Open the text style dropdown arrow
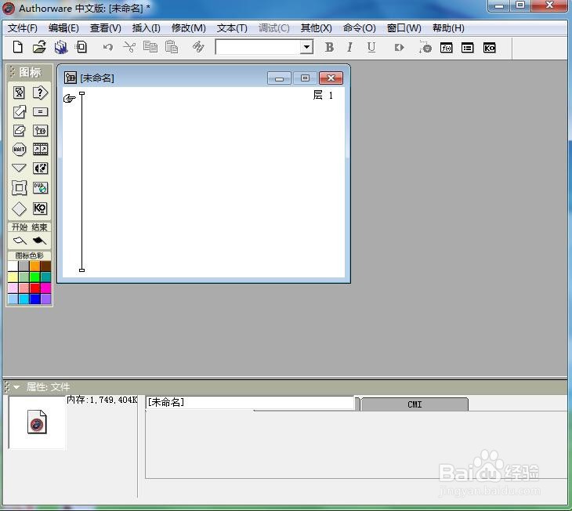This screenshot has height=511, width=572. tap(307, 47)
